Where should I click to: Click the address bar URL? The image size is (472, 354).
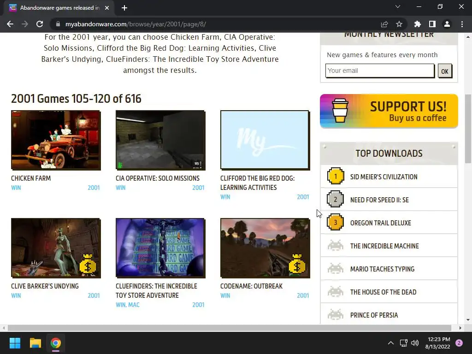[x=136, y=24]
